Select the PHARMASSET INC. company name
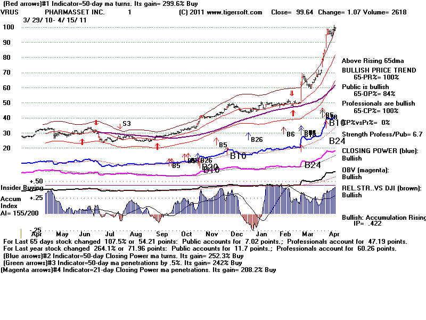The height and width of the screenshot is (320, 426). click(x=75, y=12)
